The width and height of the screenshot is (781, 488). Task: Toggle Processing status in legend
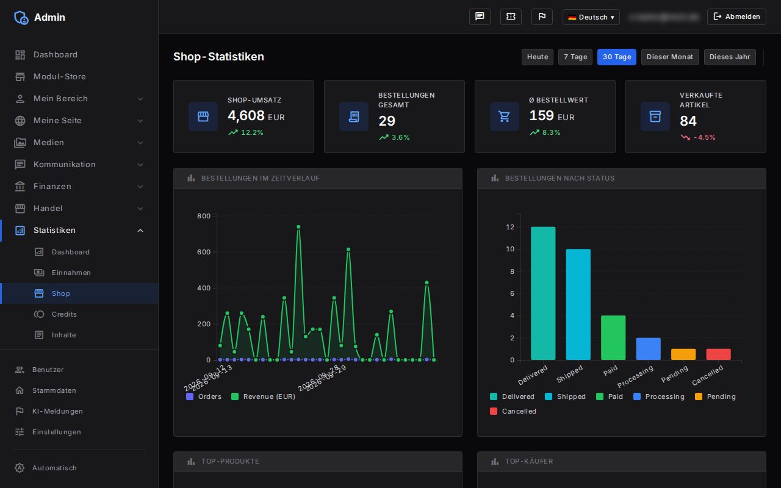[659, 396]
